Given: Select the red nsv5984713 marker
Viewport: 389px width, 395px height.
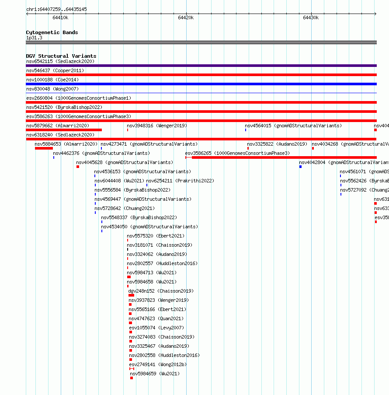Looking at the screenshot, I should (129, 277).
